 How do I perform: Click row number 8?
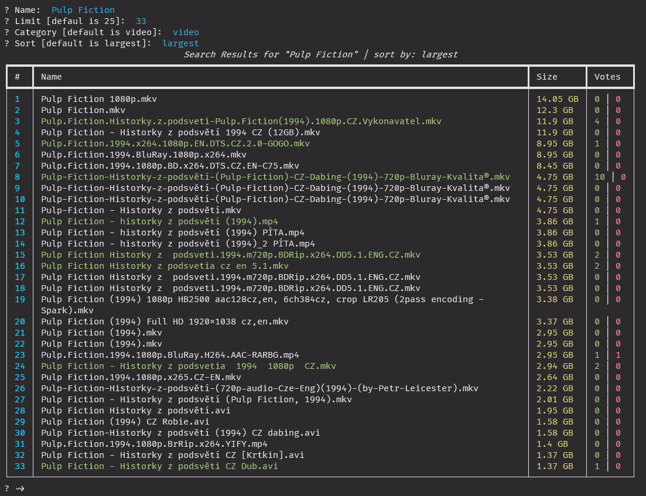tap(18, 177)
